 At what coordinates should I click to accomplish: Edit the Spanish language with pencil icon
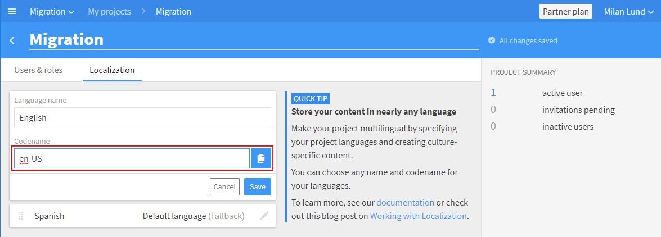(x=264, y=216)
